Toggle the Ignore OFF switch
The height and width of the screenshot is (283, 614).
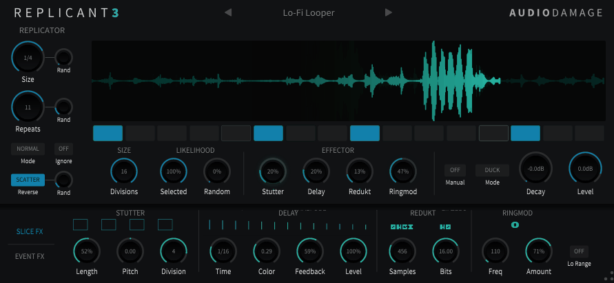(x=63, y=149)
